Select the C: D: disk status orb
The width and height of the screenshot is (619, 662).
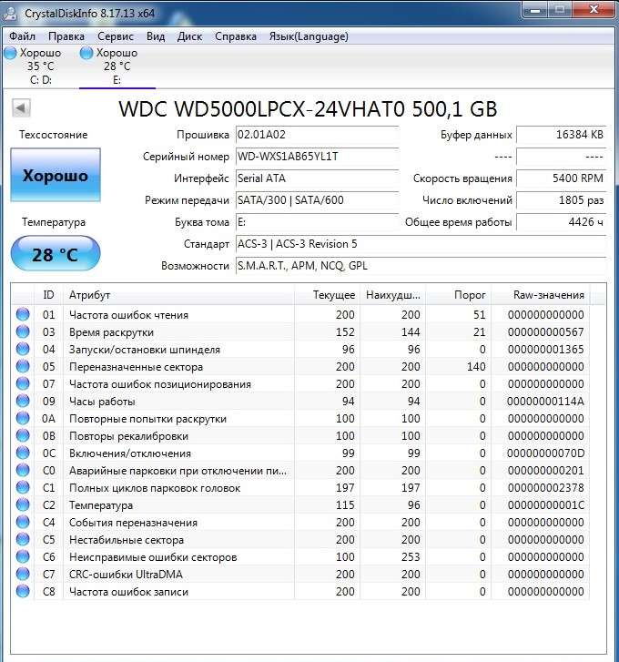[x=10, y=53]
